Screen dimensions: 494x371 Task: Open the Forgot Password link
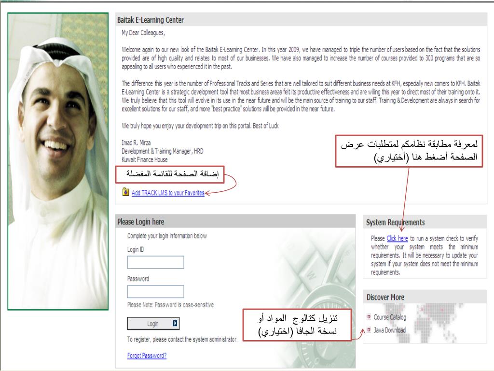[147, 356]
